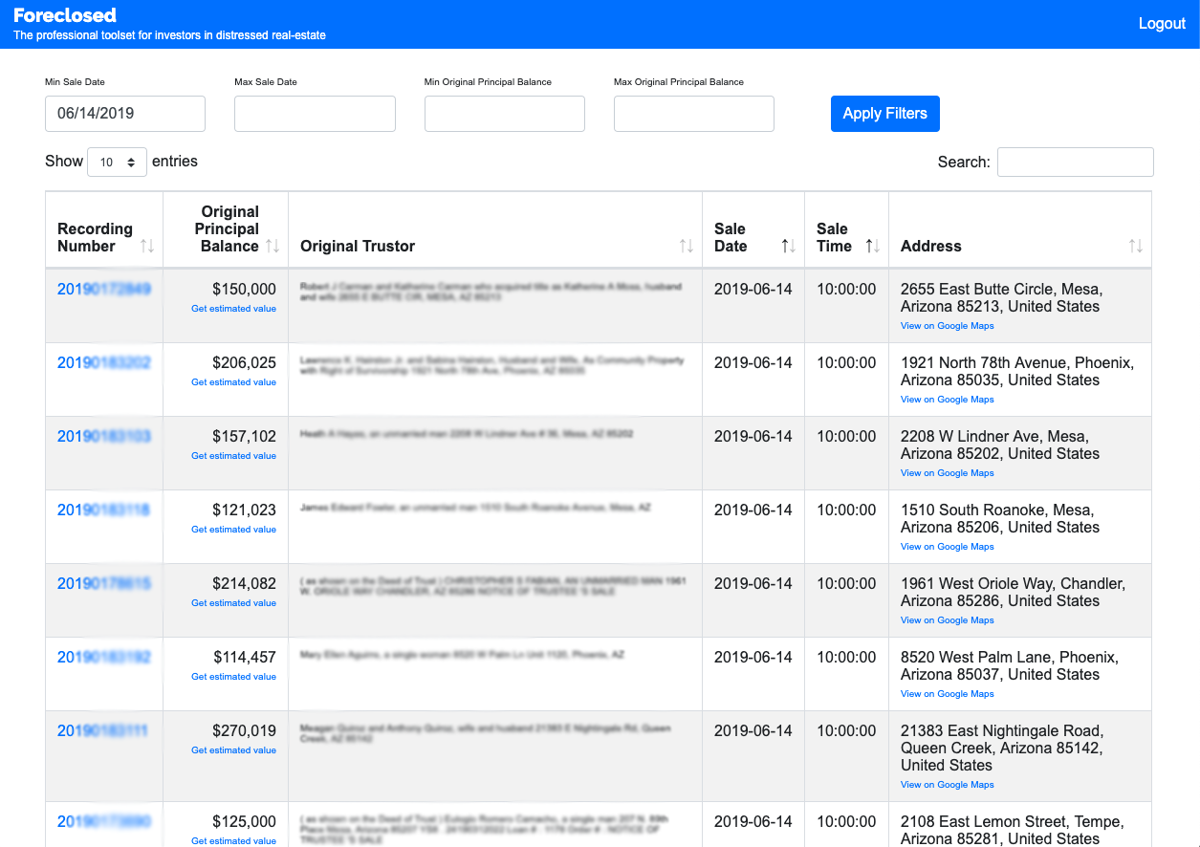The image size is (1200, 847).
Task: Log out using the Logout link
Action: point(1161,24)
